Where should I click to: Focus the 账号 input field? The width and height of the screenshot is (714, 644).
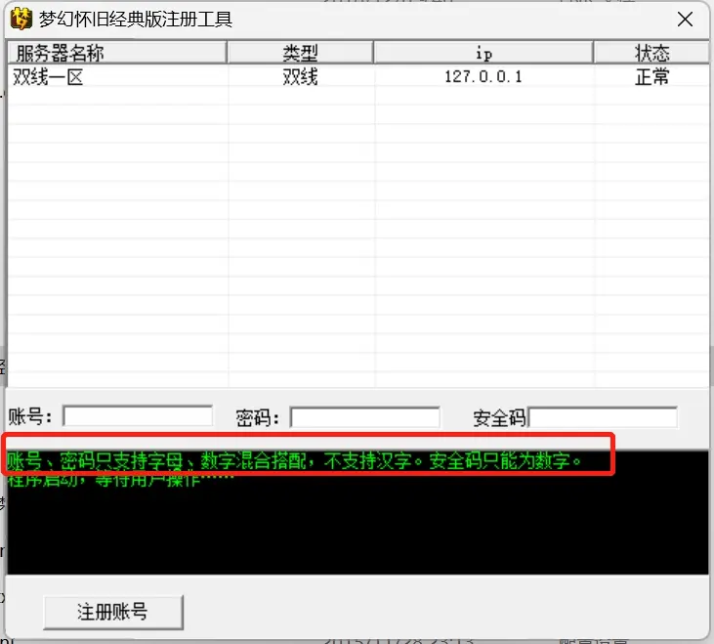coord(138,416)
